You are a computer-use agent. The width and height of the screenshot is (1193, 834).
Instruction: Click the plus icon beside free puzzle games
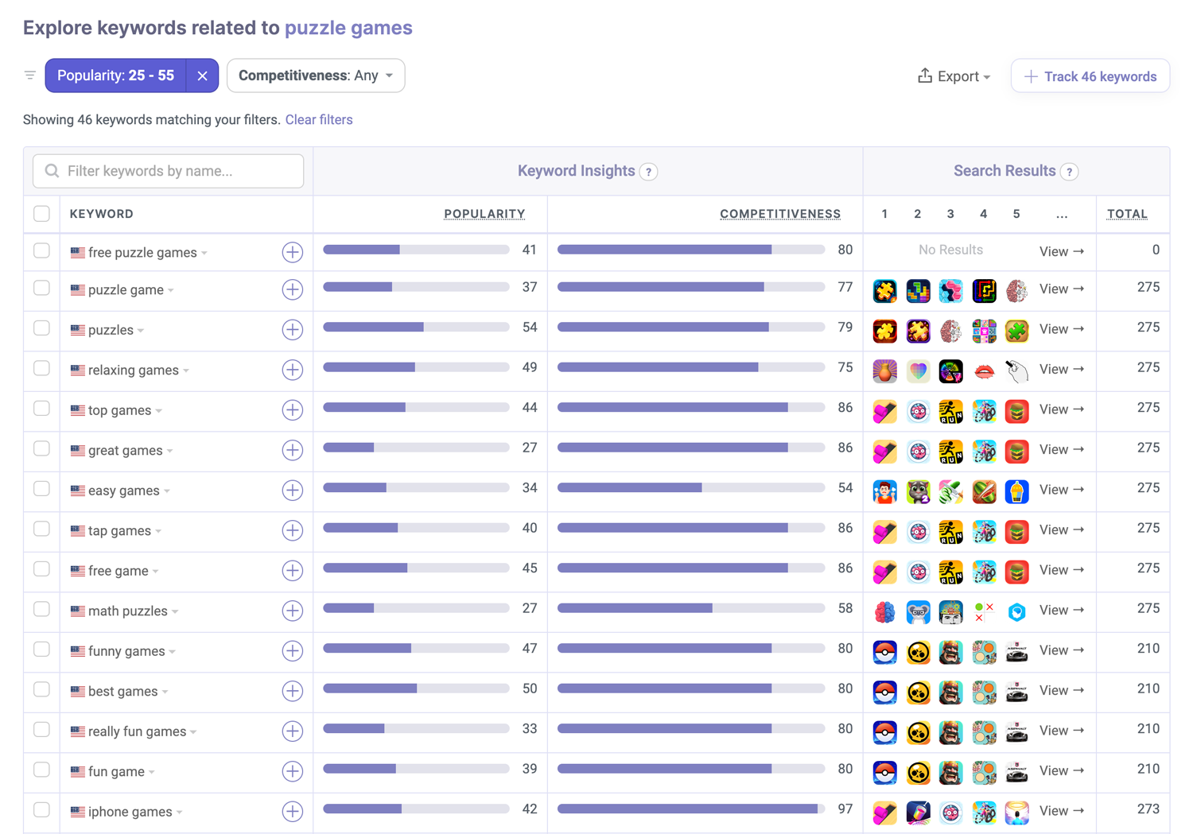(293, 252)
